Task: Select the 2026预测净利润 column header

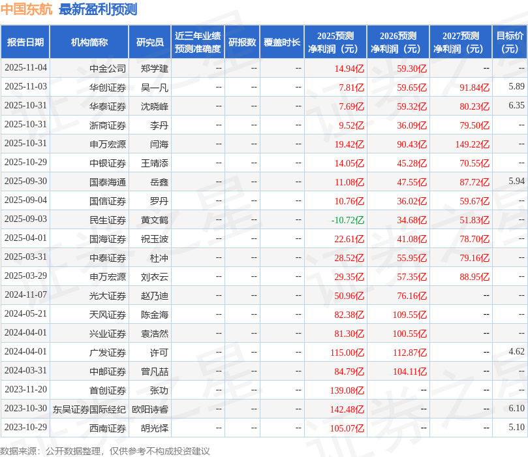Action: click(398, 42)
